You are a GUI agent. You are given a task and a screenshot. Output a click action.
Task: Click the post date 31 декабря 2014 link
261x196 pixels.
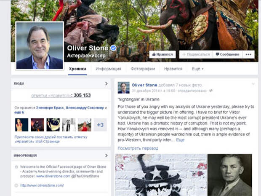point(154,91)
